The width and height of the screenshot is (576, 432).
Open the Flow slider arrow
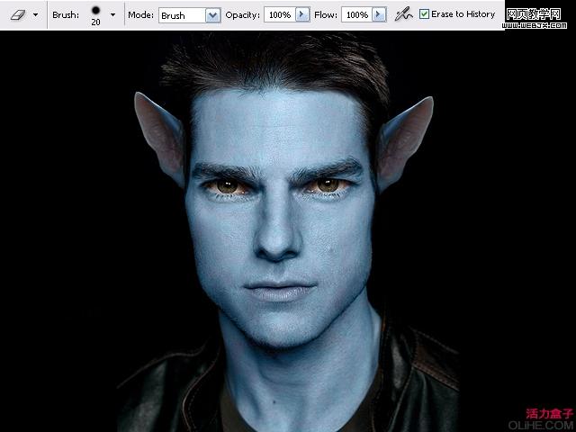tap(379, 15)
